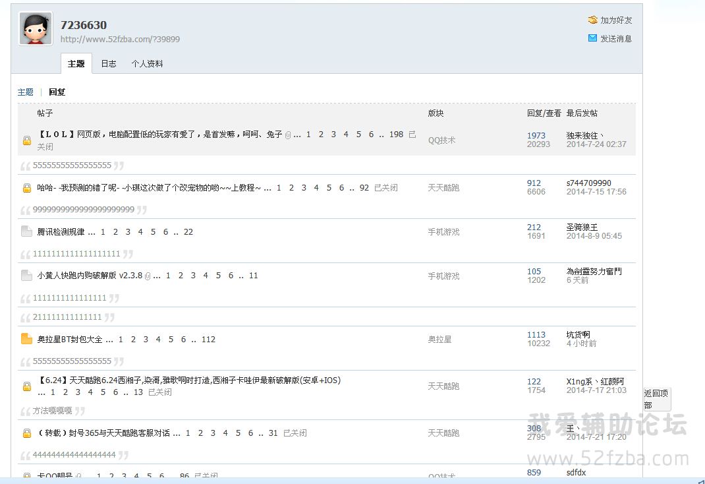Go to page 112 of 奥拉星BT封包大全
705x484 pixels.
pyautogui.click(x=208, y=339)
